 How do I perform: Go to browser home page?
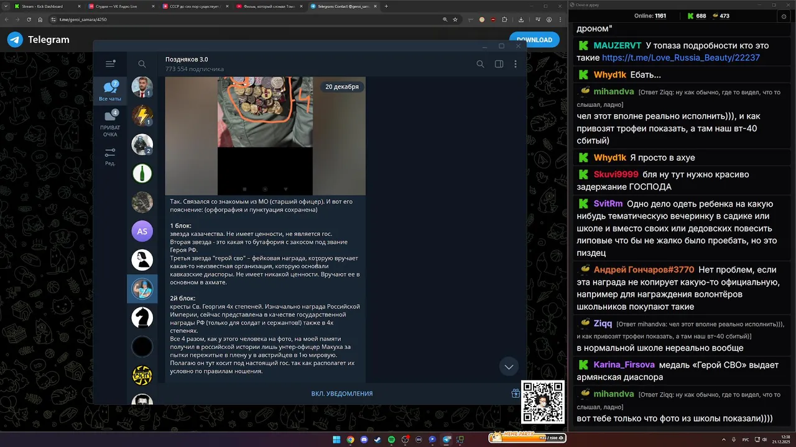pyautogui.click(x=40, y=19)
